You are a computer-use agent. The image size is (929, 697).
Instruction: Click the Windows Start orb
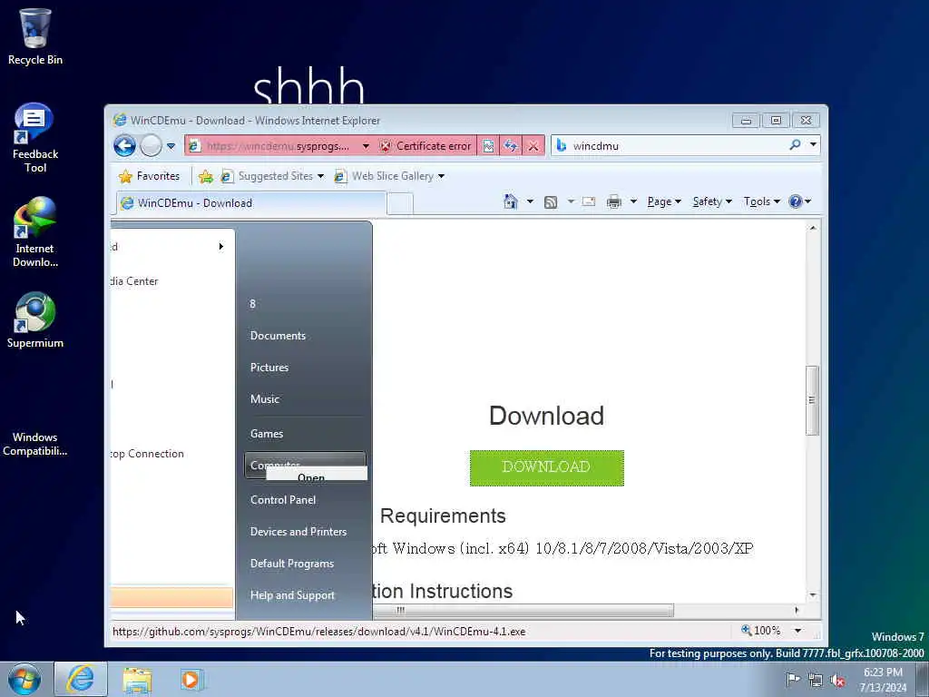(x=24, y=679)
